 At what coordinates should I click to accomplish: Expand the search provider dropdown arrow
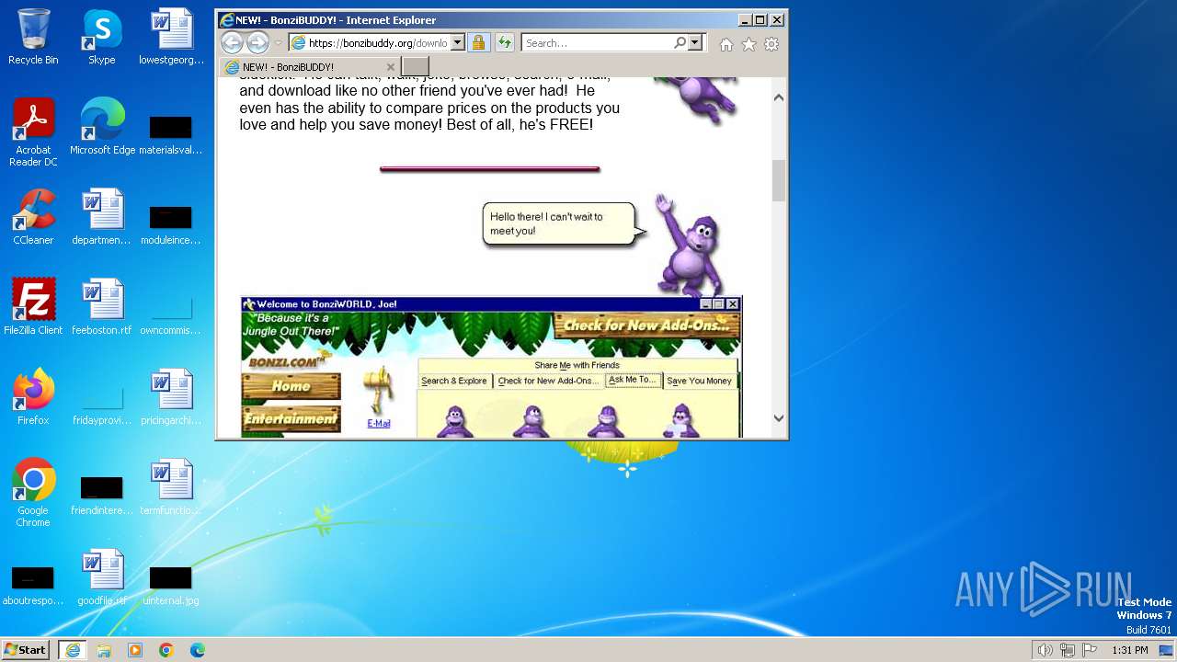click(694, 43)
